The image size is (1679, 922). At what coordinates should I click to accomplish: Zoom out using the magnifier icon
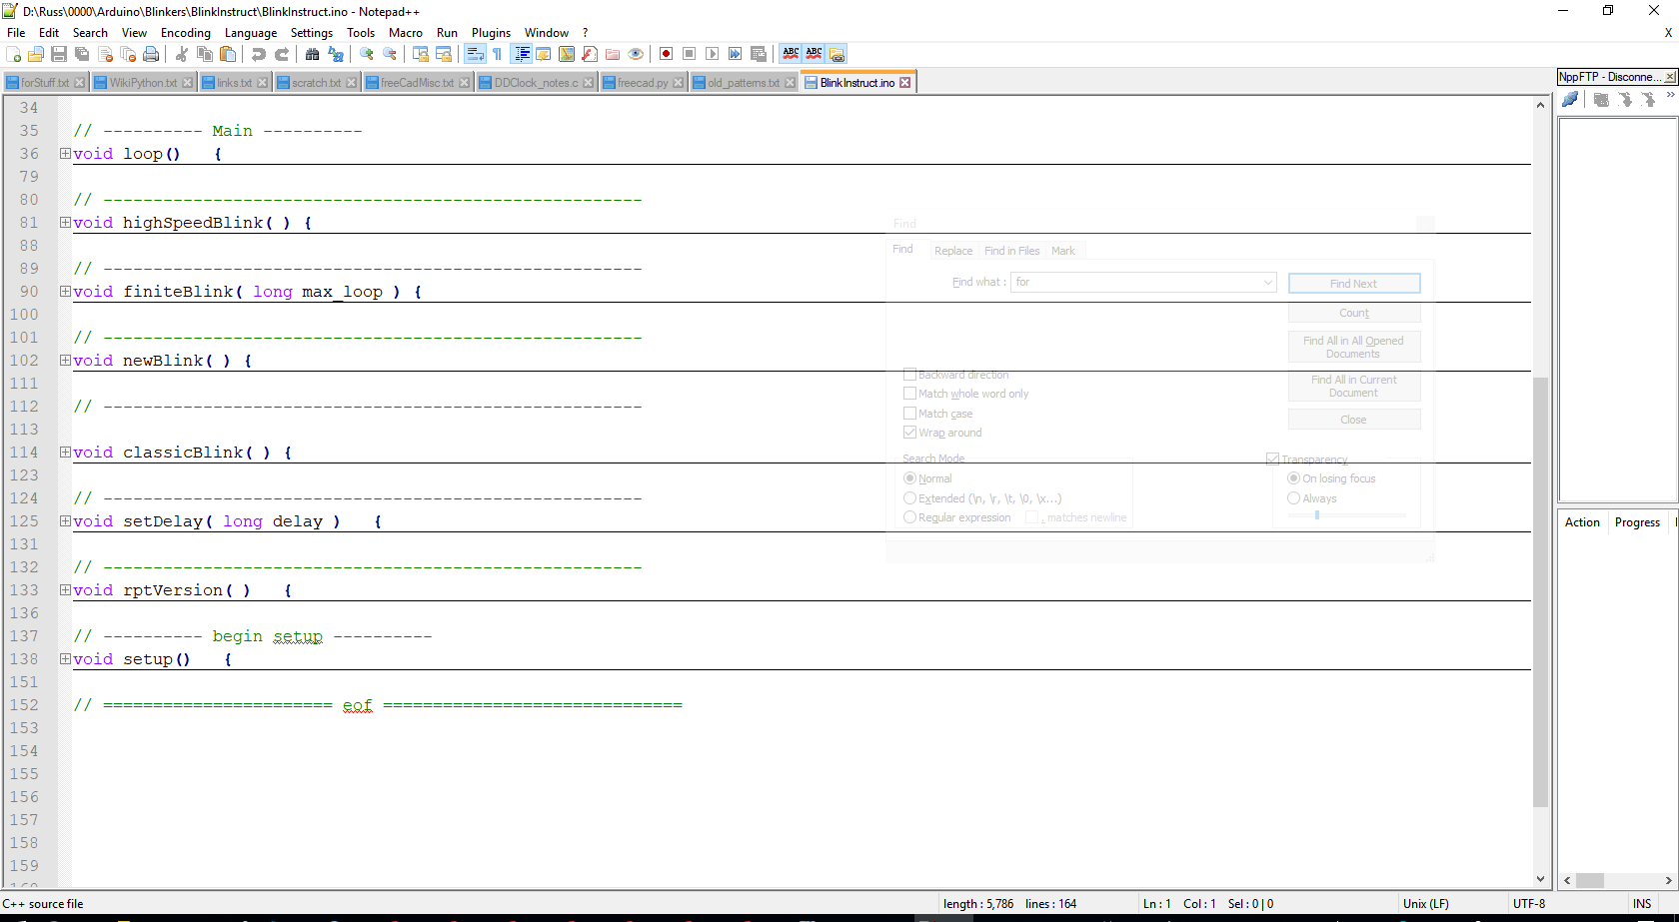click(x=390, y=54)
